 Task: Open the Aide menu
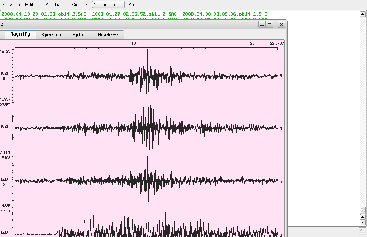point(134,5)
